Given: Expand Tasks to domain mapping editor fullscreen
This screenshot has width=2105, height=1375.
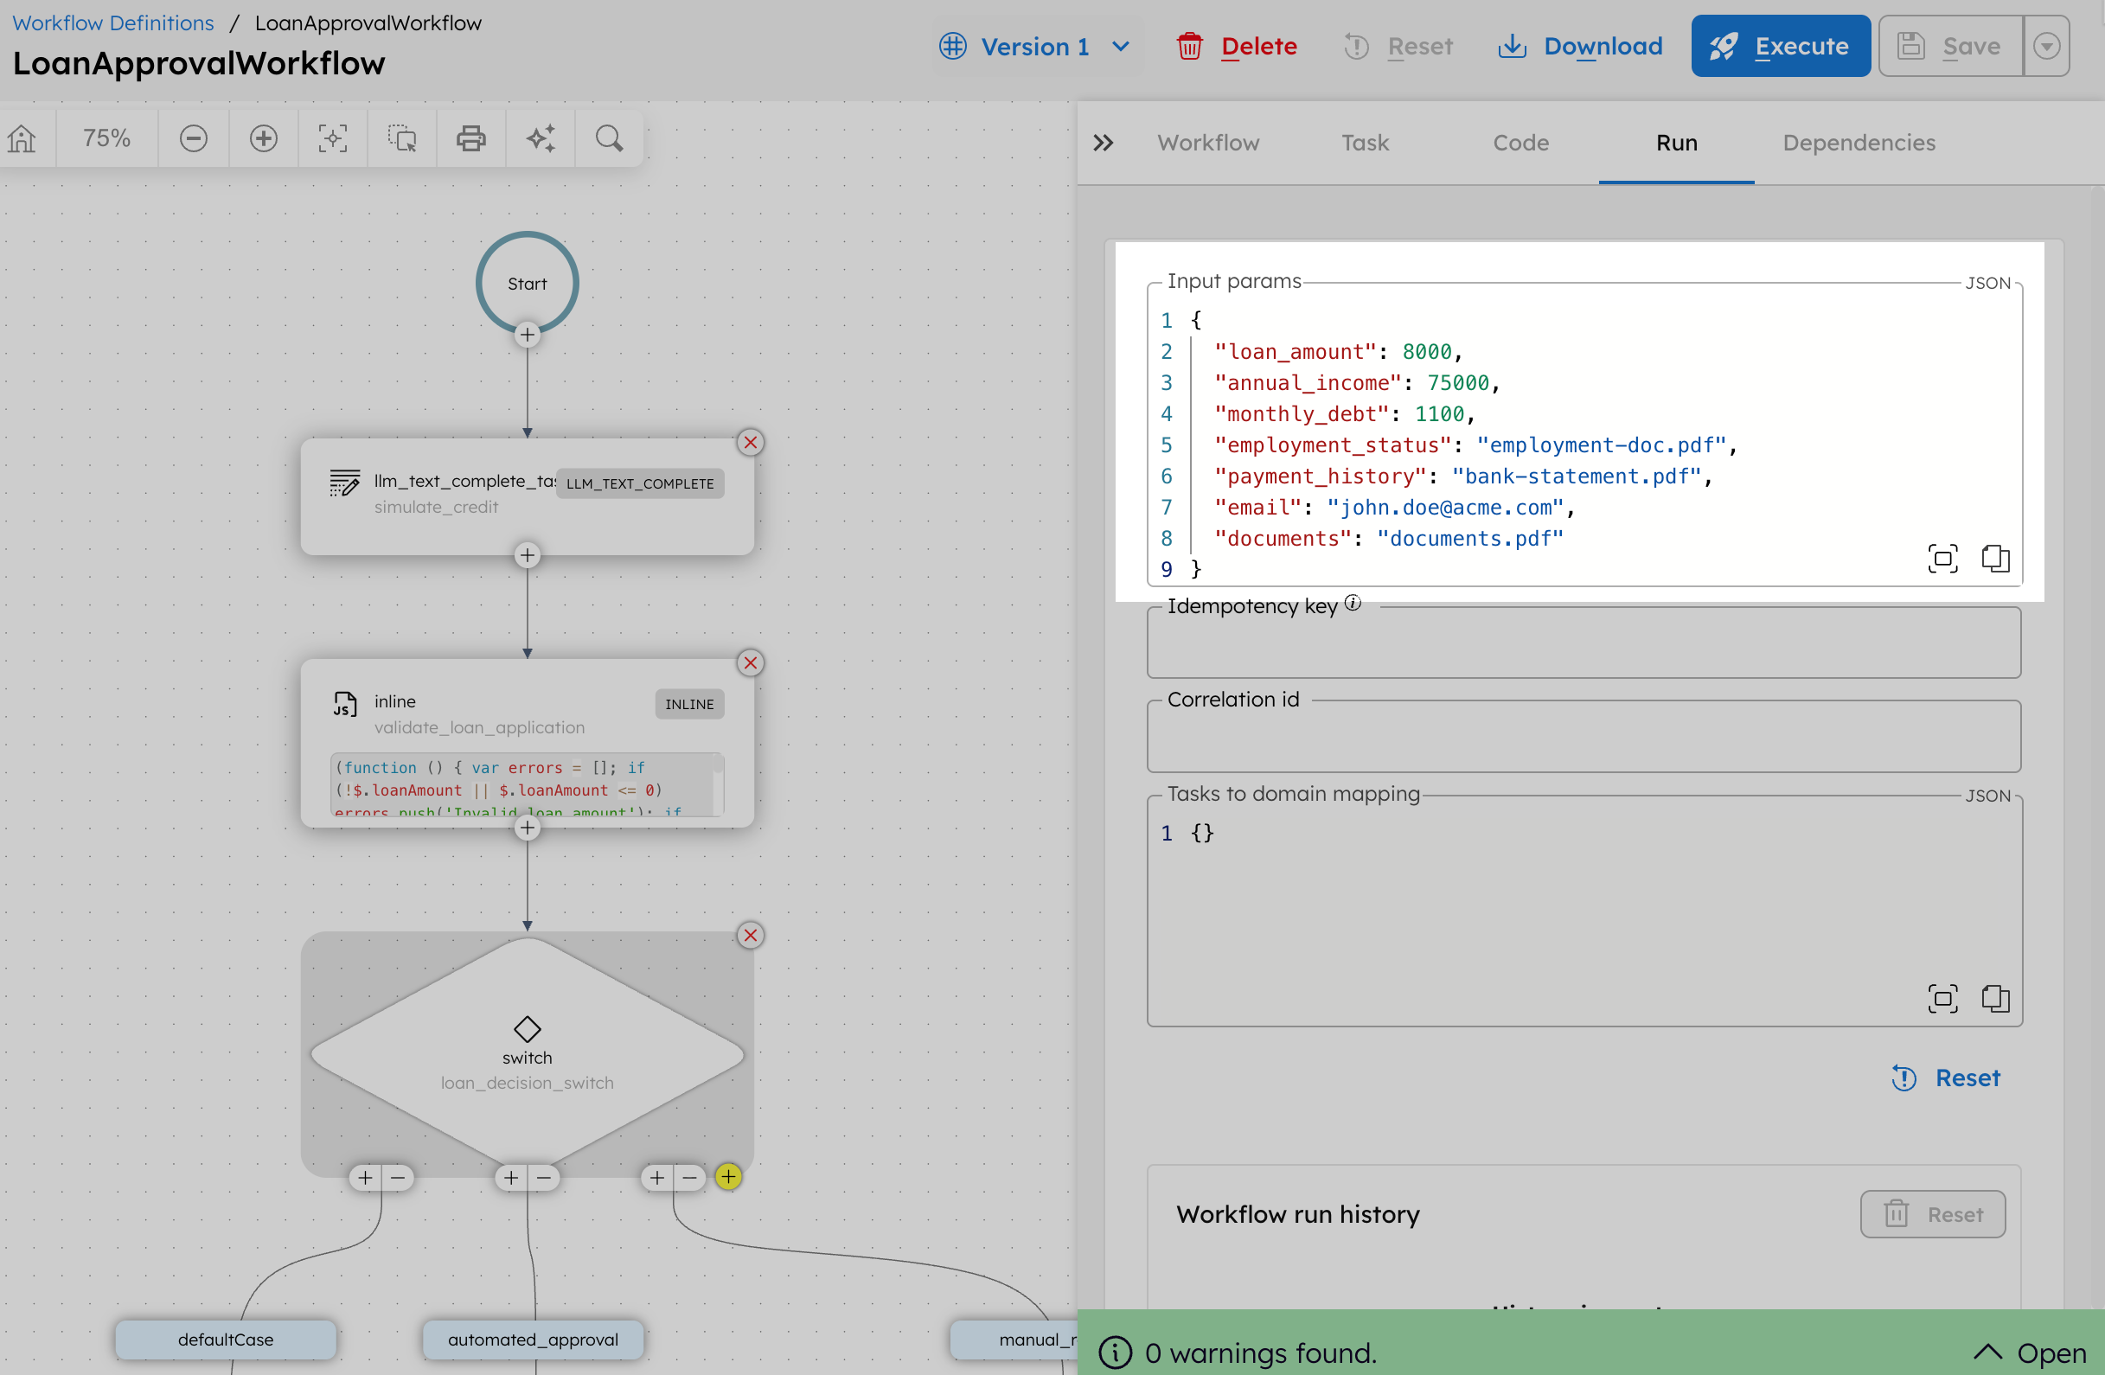Looking at the screenshot, I should [x=1943, y=999].
